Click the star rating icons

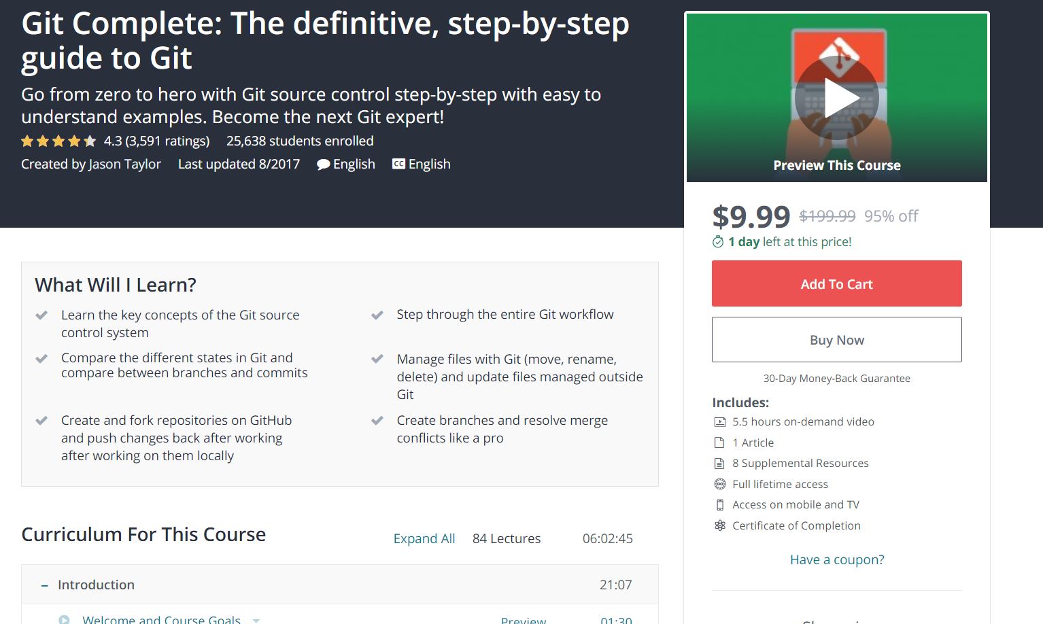click(x=58, y=141)
